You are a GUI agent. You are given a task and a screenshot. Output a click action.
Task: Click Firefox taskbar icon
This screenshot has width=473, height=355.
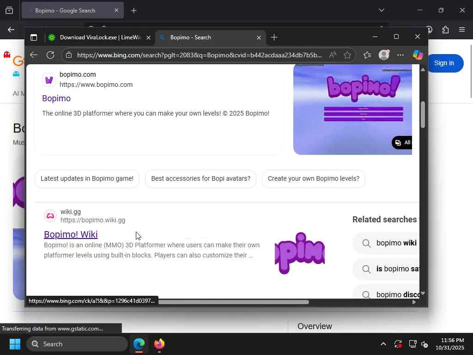[x=159, y=344]
